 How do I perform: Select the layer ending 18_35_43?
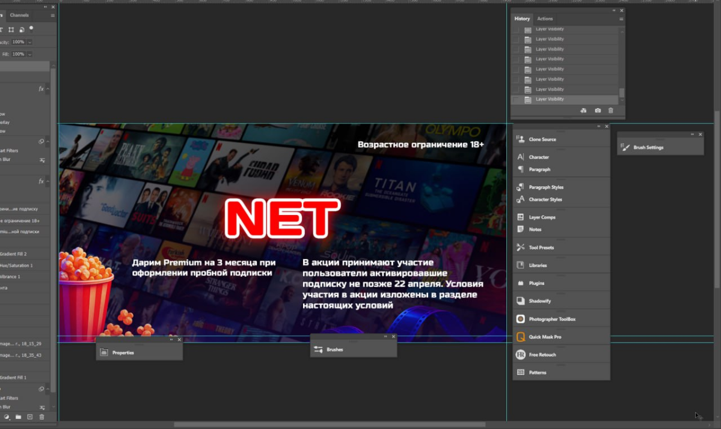(x=25, y=355)
